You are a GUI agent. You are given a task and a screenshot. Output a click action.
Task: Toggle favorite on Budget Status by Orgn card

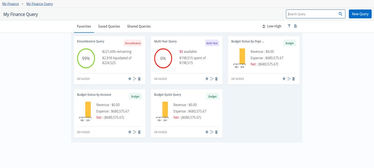(x=284, y=79)
